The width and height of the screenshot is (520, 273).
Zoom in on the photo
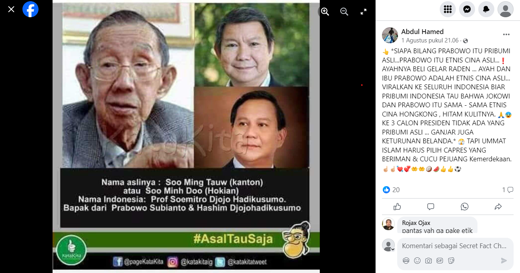325,12
